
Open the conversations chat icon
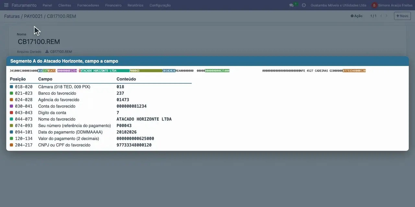[x=291, y=5]
